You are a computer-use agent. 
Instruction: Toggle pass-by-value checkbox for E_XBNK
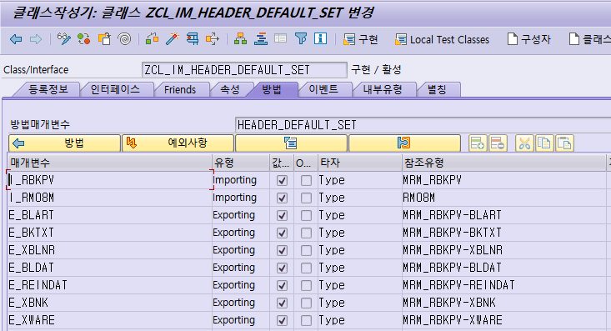pyautogui.click(x=282, y=303)
